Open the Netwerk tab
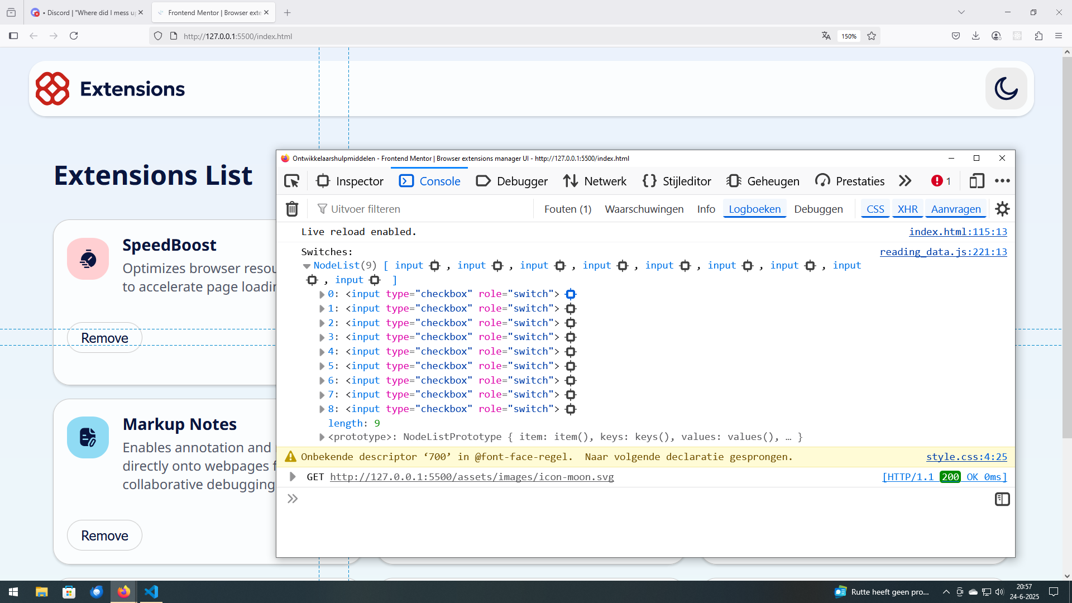1072x603 pixels. [x=595, y=181]
